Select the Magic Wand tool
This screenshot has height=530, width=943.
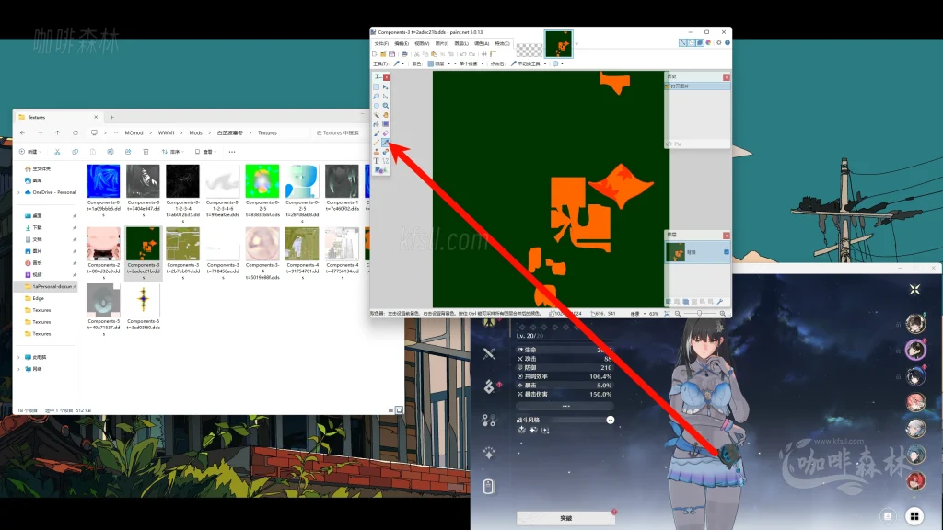[x=377, y=115]
